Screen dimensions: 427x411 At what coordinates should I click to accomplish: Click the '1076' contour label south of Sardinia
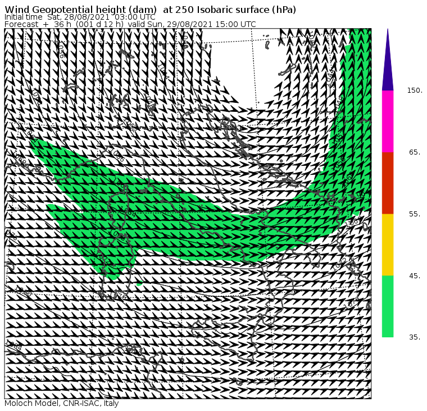[119, 296]
